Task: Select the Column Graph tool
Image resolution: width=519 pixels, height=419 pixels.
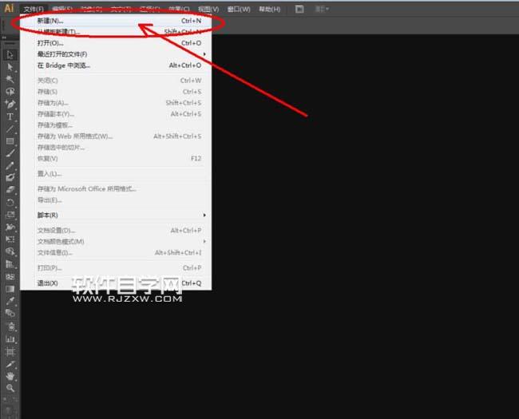Action: coord(10,339)
